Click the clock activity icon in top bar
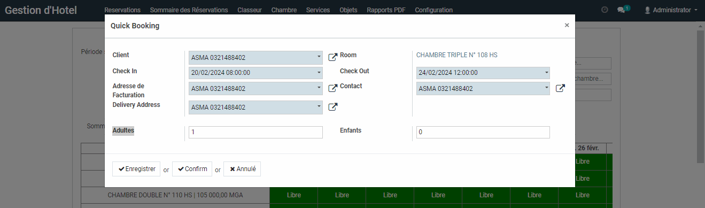This screenshot has height=208, width=705. [x=605, y=10]
